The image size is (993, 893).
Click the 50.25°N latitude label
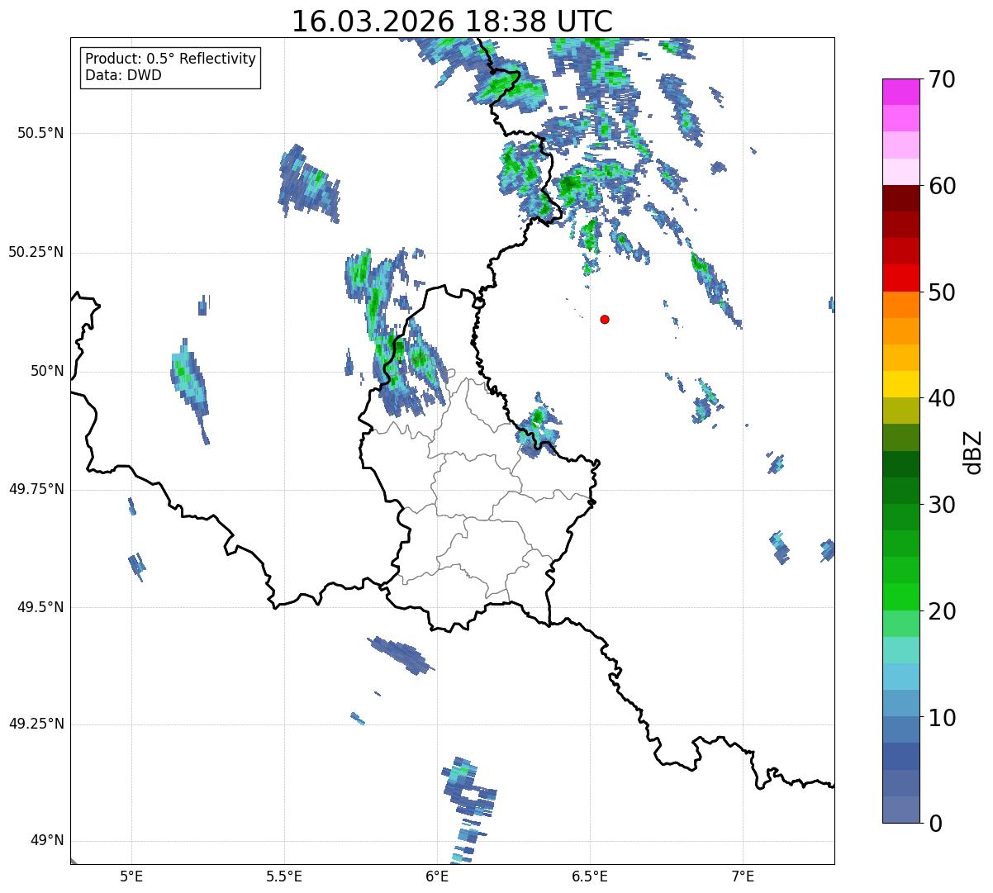coord(36,252)
